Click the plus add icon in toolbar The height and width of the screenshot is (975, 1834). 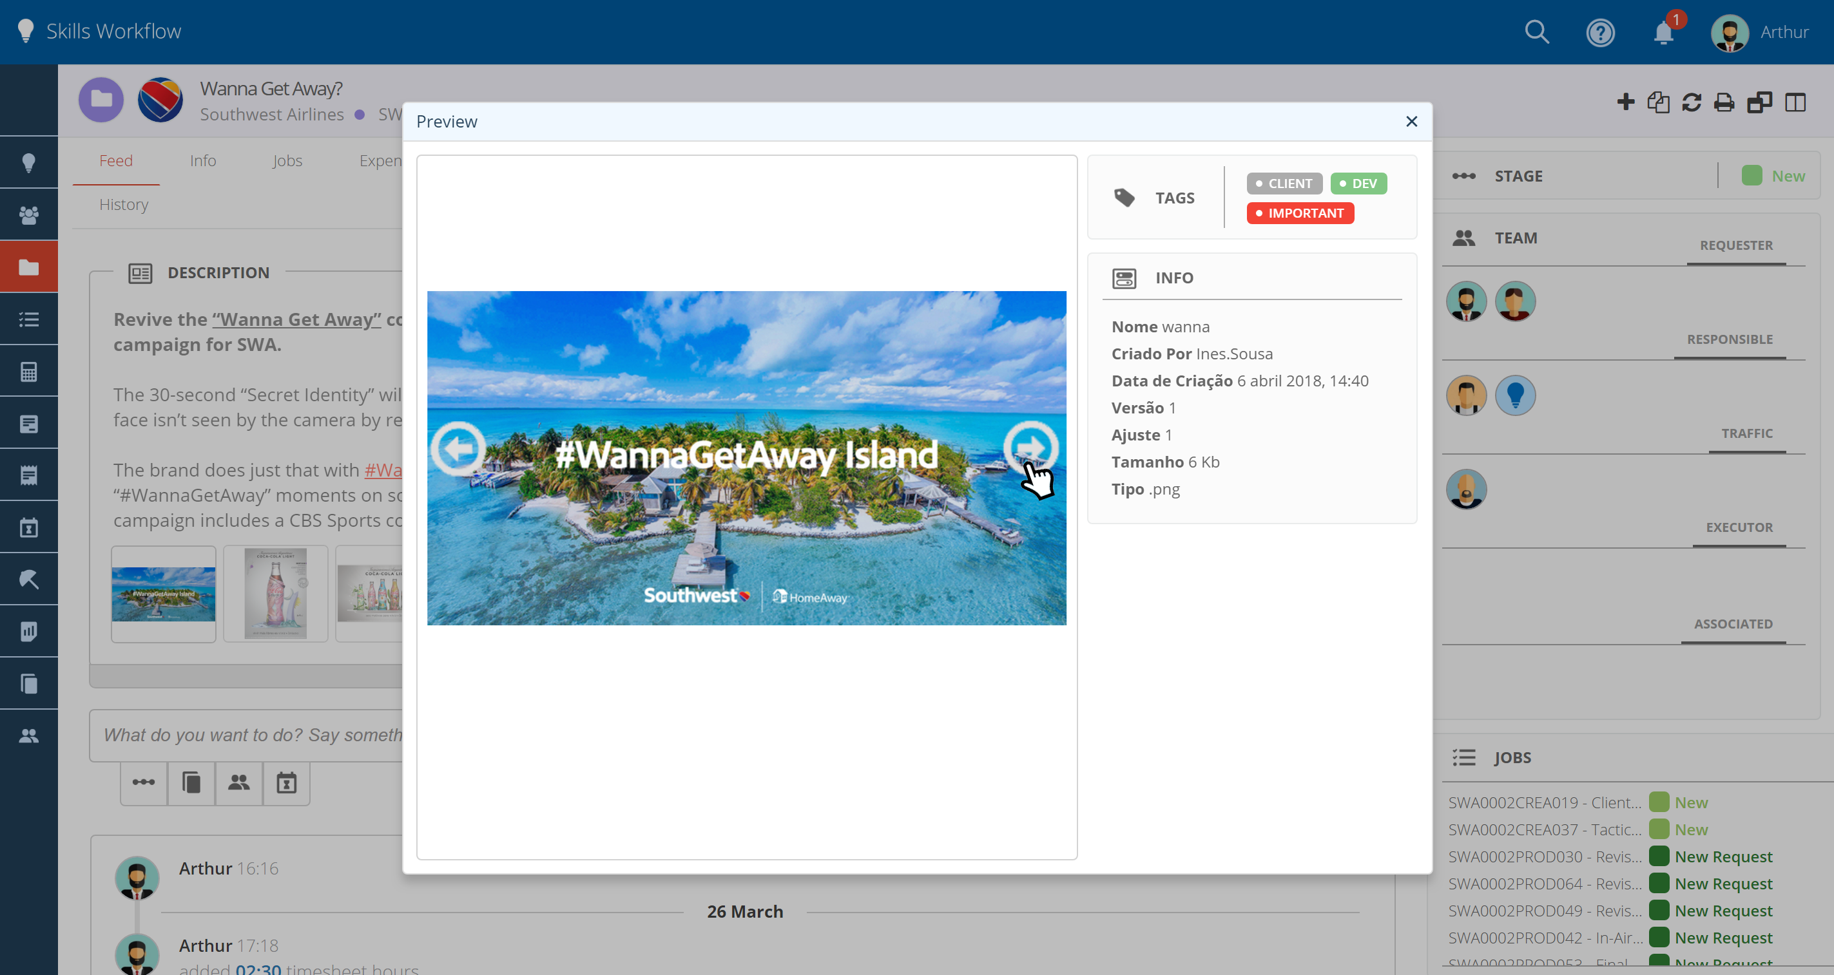click(x=1625, y=102)
